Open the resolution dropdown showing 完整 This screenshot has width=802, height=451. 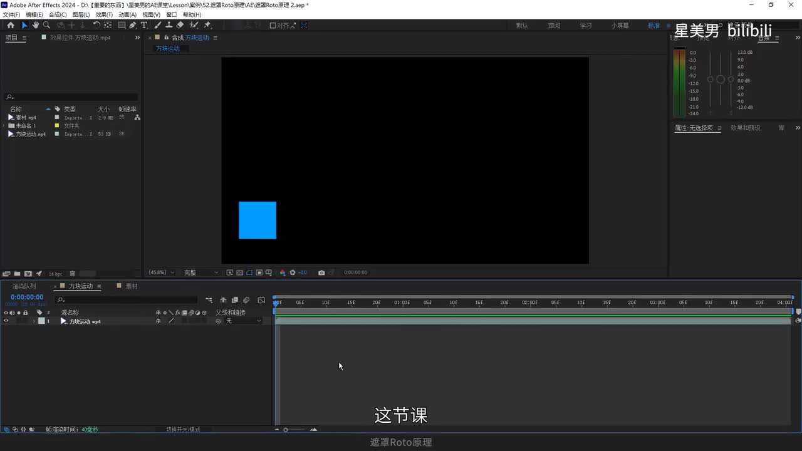coord(201,272)
